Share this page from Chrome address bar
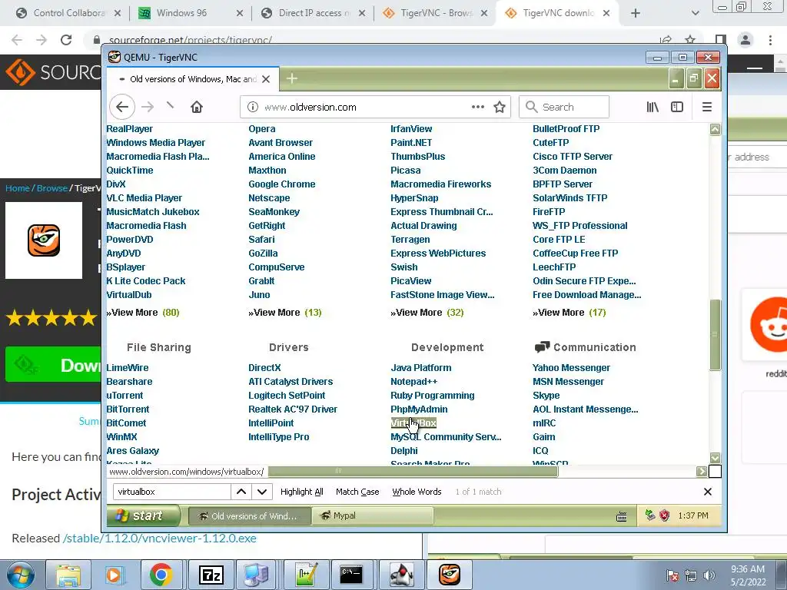This screenshot has height=590, width=787. coord(666,40)
